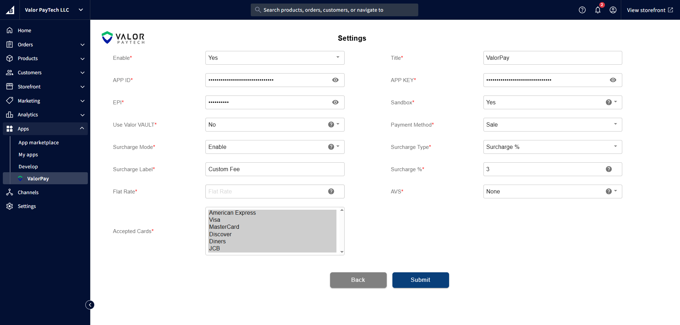Collapse the Apps menu chevron
Viewport: 680px width, 325px height.
(x=82, y=128)
